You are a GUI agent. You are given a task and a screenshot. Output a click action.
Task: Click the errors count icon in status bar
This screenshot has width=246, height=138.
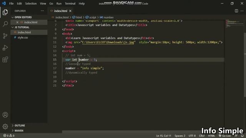click(x=6, y=136)
